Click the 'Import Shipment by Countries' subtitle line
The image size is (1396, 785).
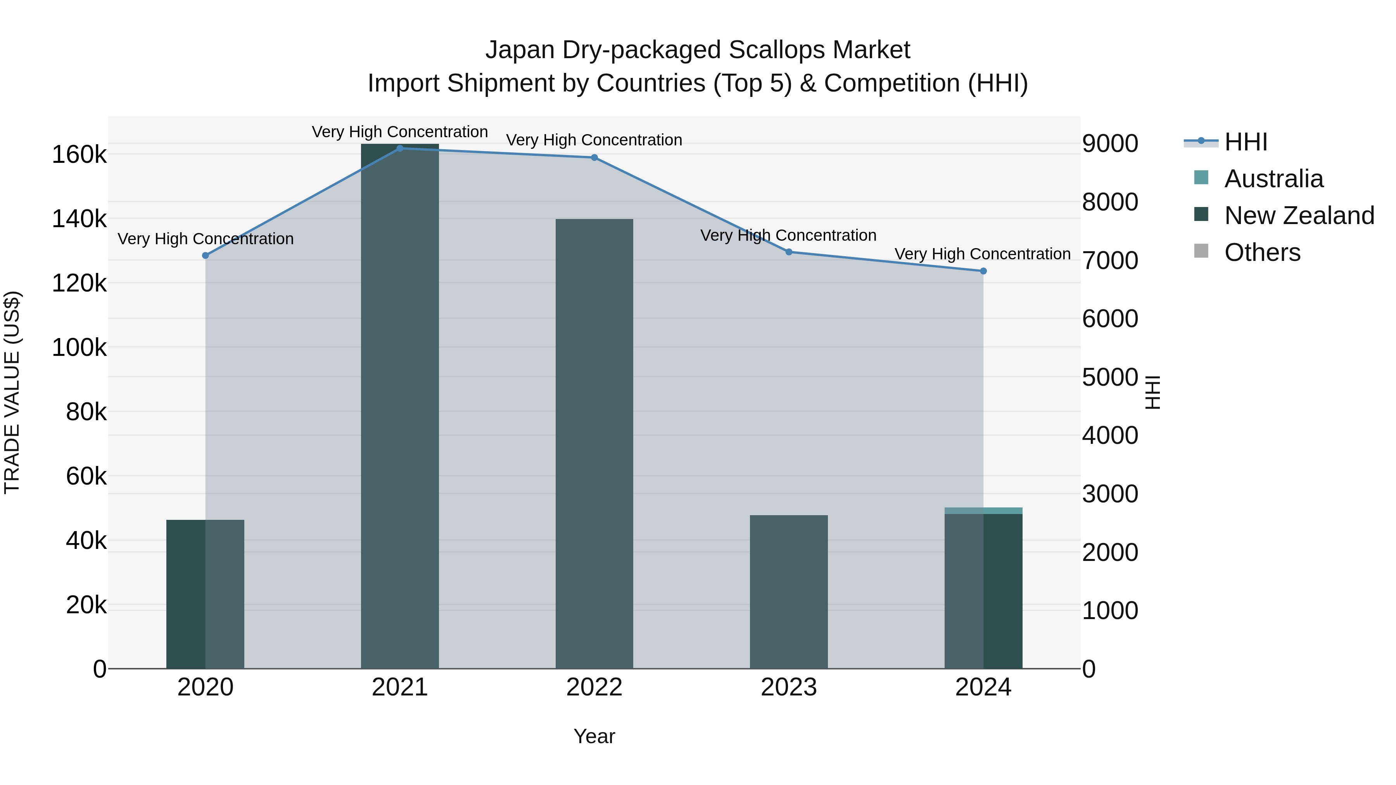[x=698, y=83]
